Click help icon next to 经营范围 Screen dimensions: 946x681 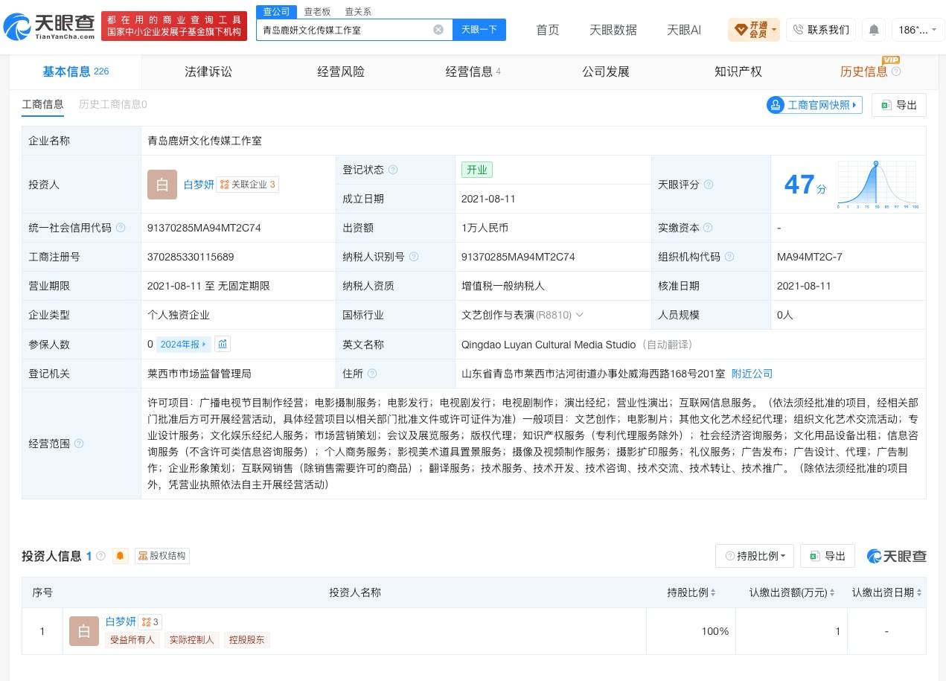click(79, 444)
